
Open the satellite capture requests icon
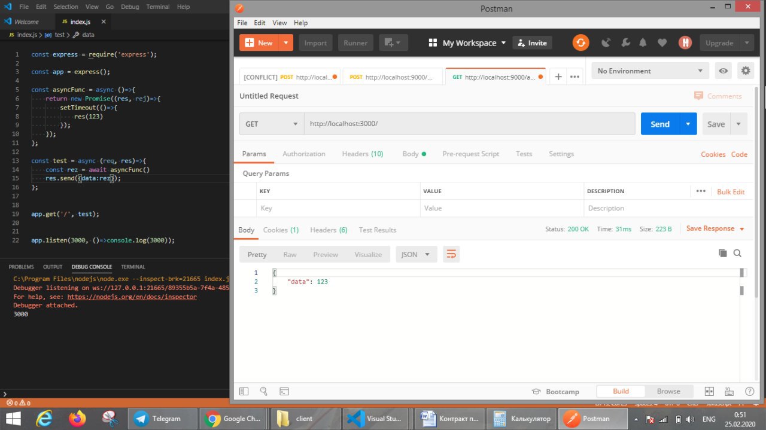pos(606,42)
